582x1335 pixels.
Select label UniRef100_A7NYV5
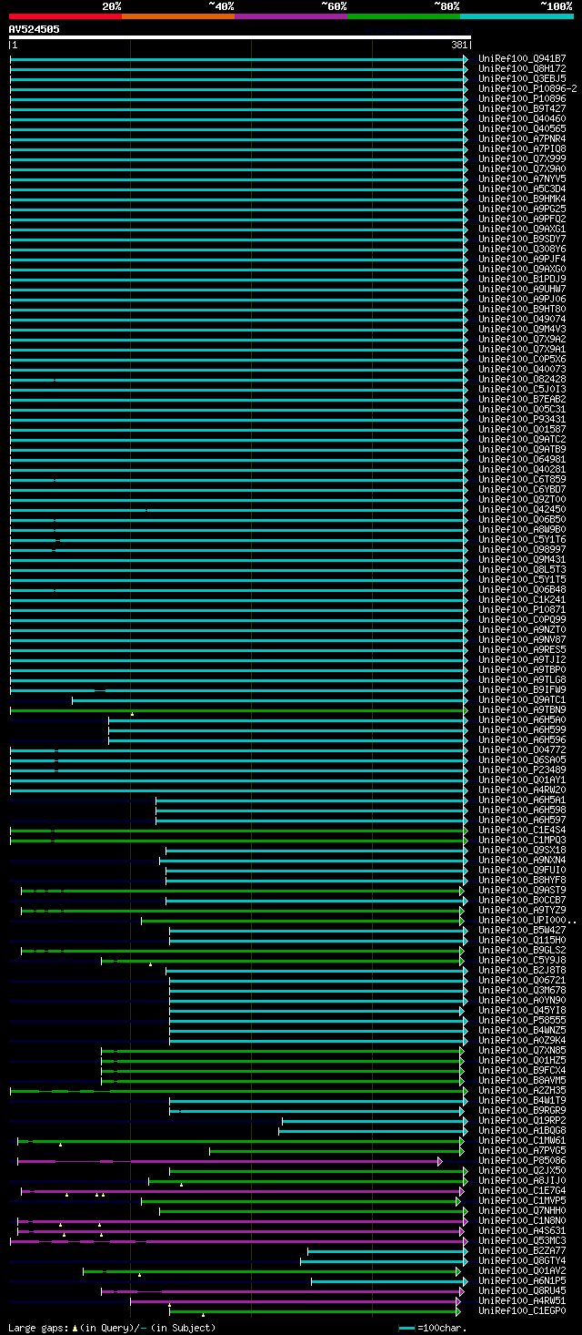(x=523, y=178)
